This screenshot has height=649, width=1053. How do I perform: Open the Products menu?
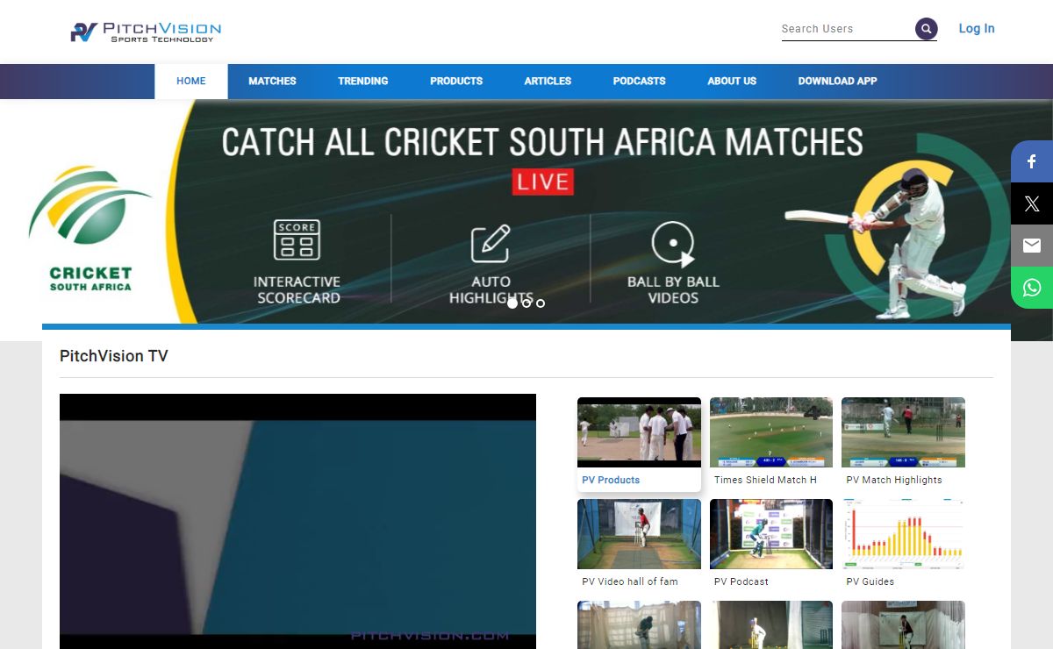tap(456, 82)
